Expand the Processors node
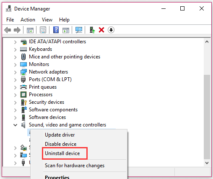This screenshot has height=179, width=213. click(16, 95)
